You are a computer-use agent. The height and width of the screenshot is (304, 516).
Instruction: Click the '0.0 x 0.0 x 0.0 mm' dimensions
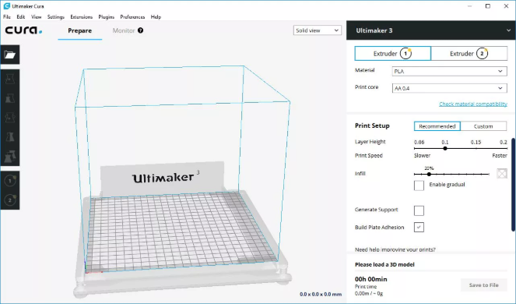point(321,294)
